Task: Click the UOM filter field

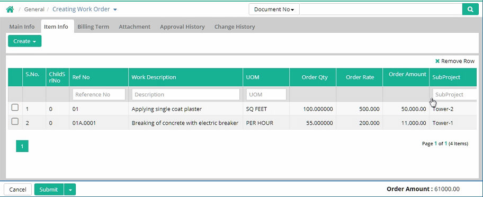Action: coord(266,94)
